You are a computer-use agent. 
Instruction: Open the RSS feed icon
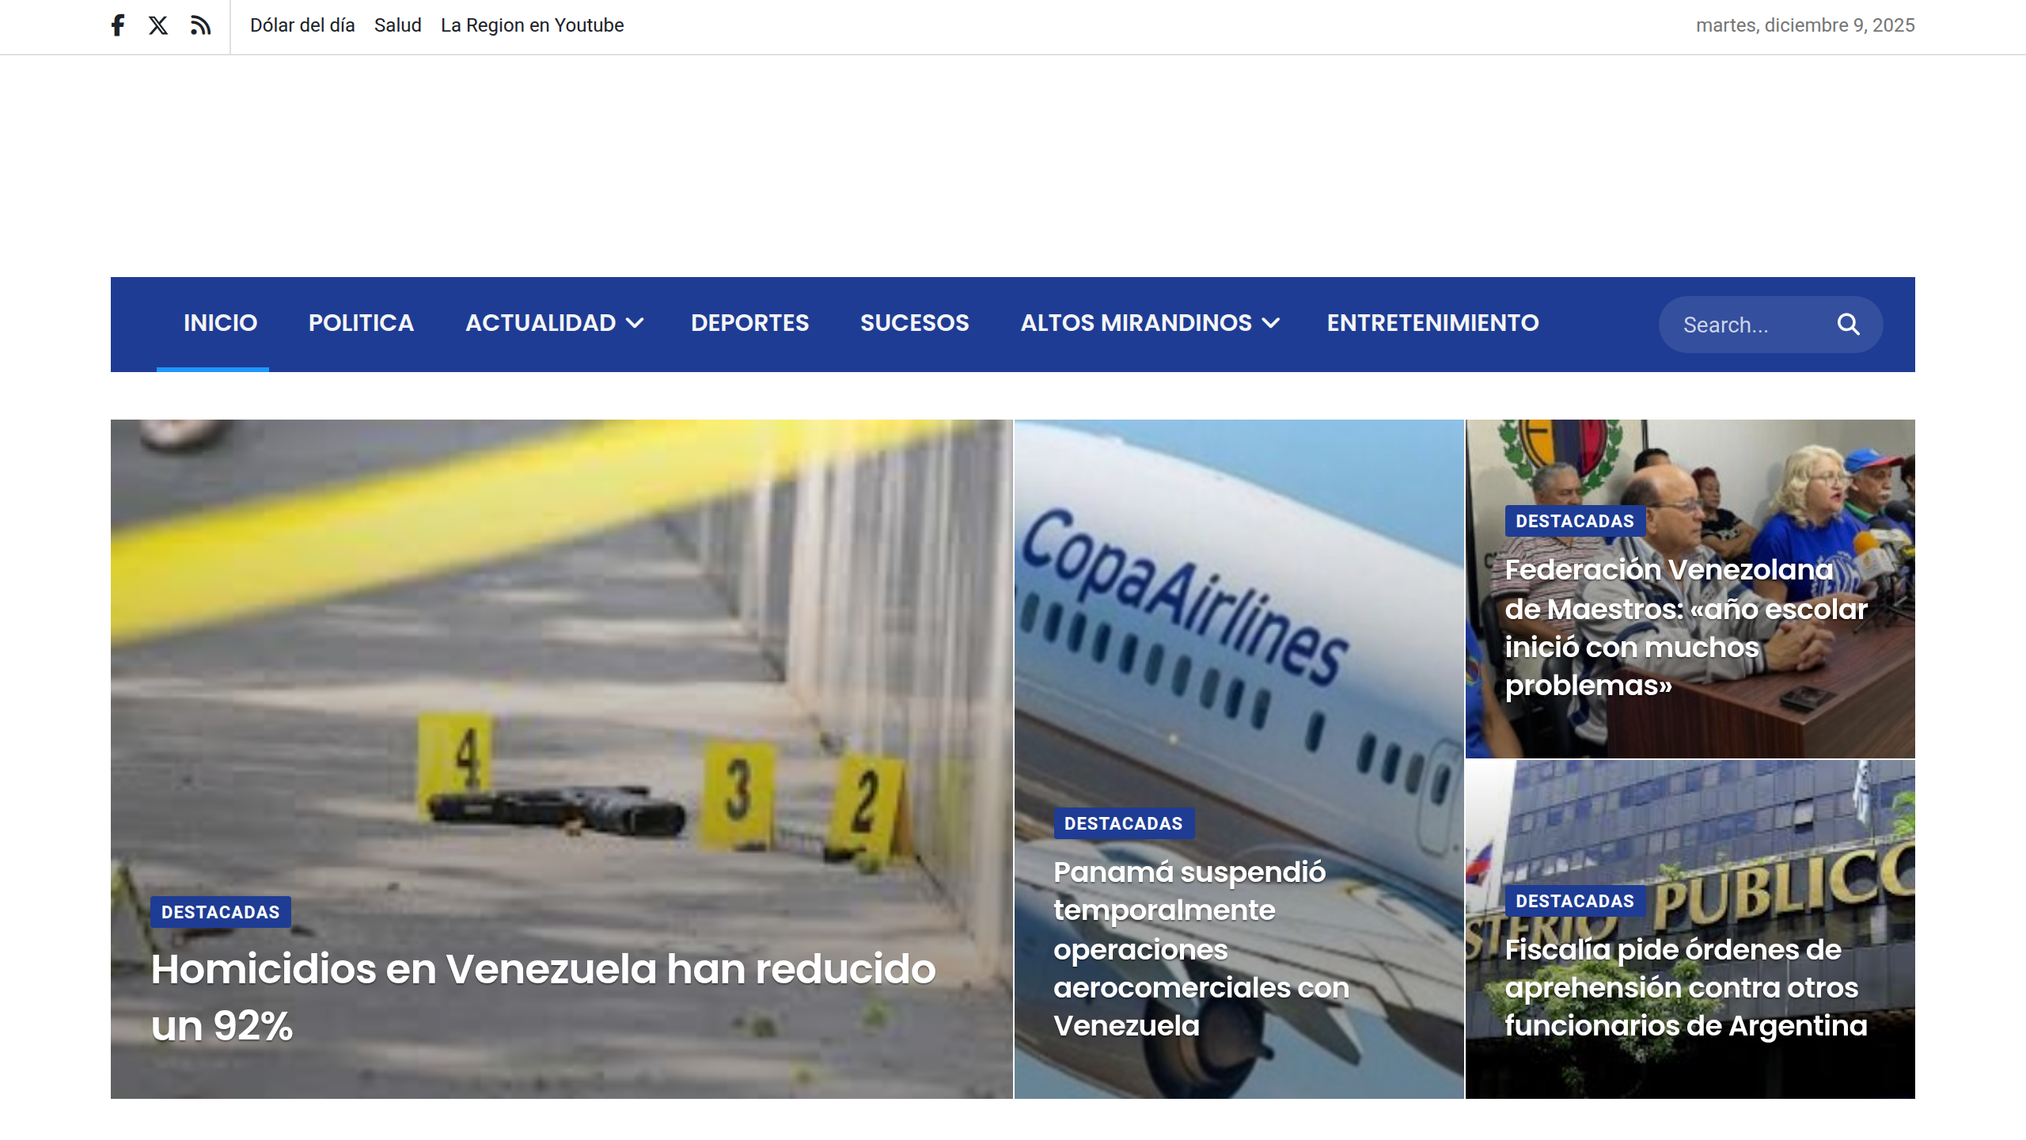coord(200,25)
